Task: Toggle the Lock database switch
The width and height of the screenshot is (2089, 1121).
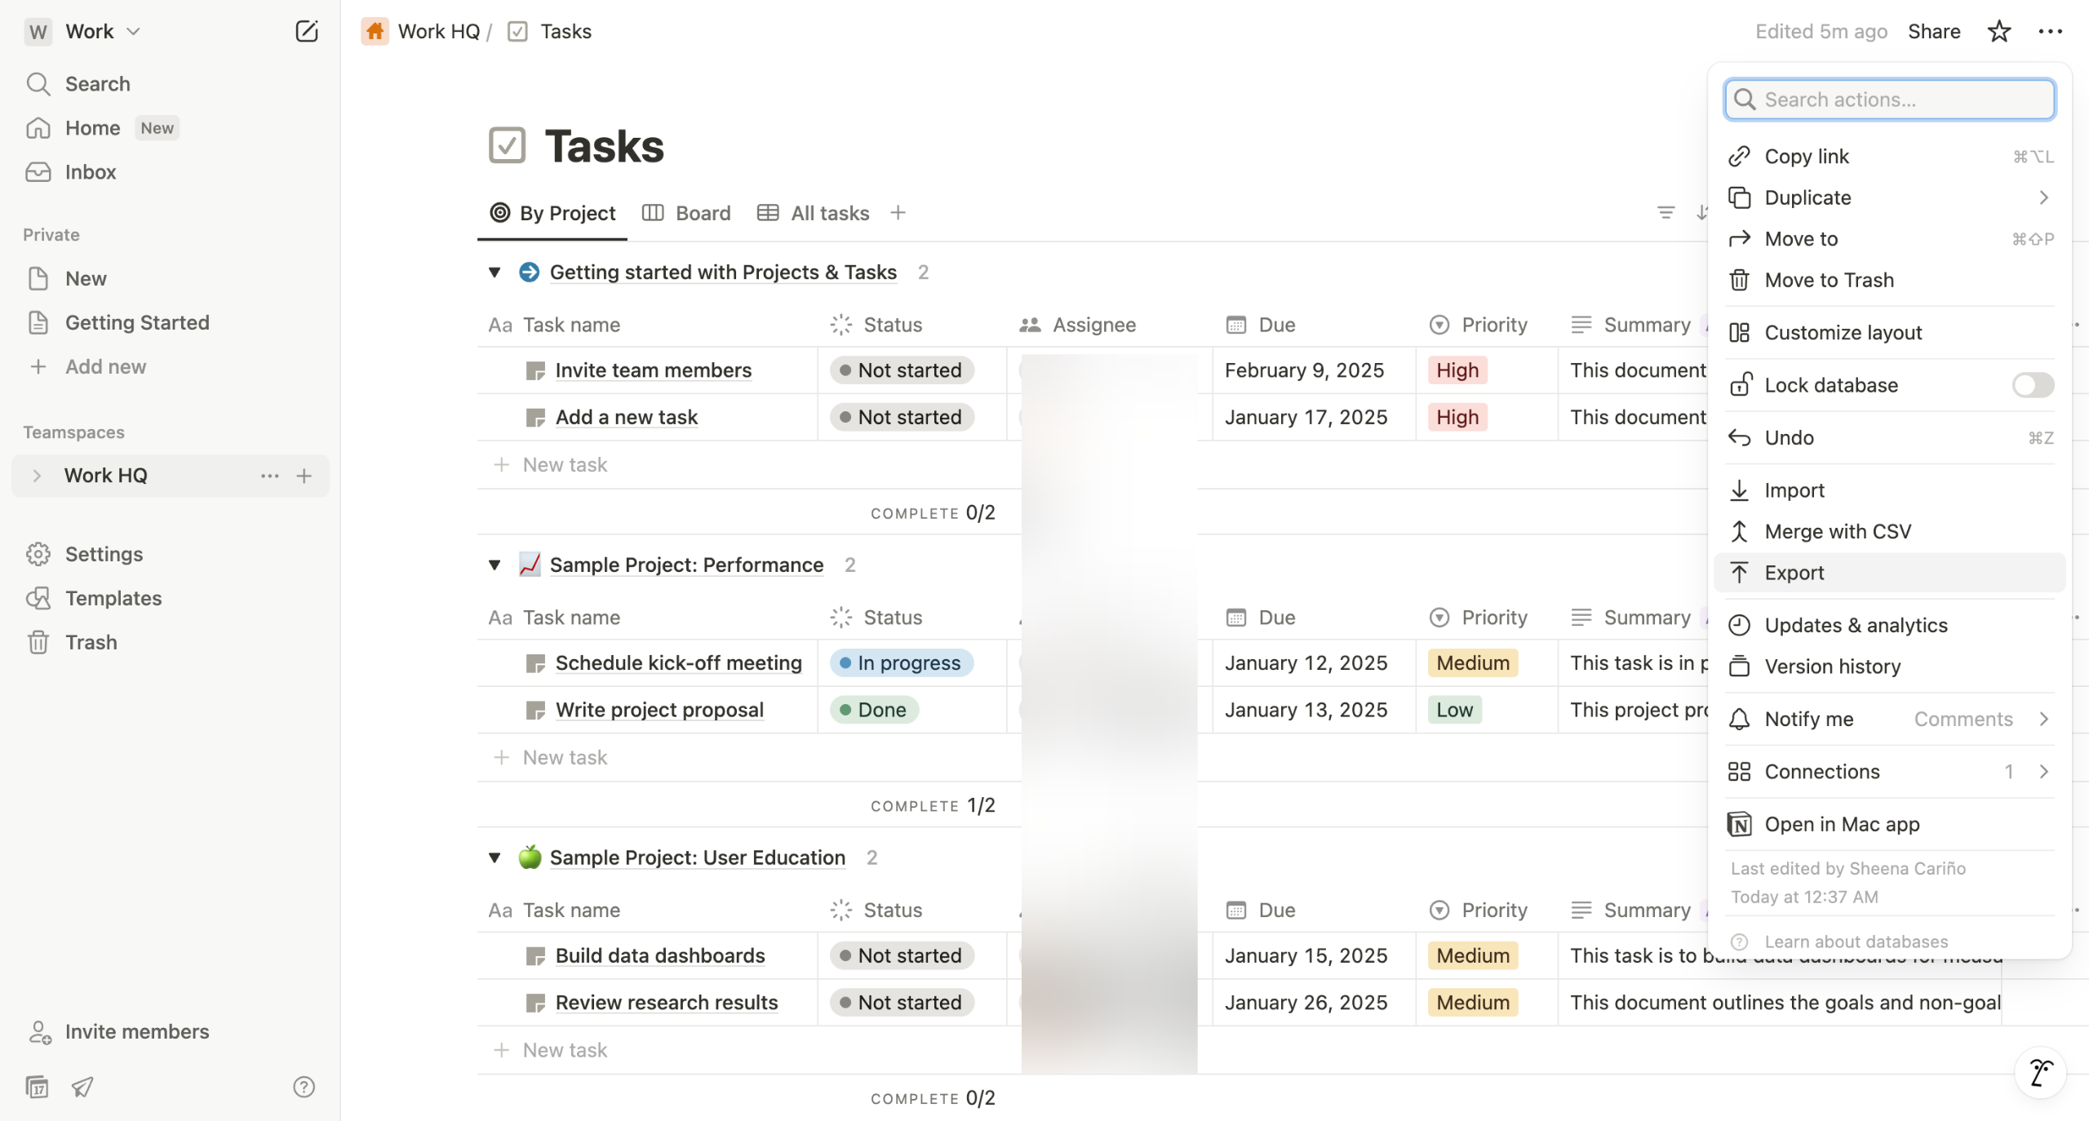Action: [x=2032, y=385]
